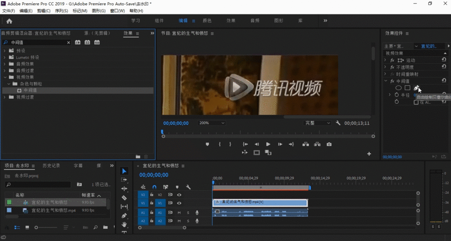
Task: Toggle snapping magnet in timeline
Action: pyautogui.click(x=154, y=187)
